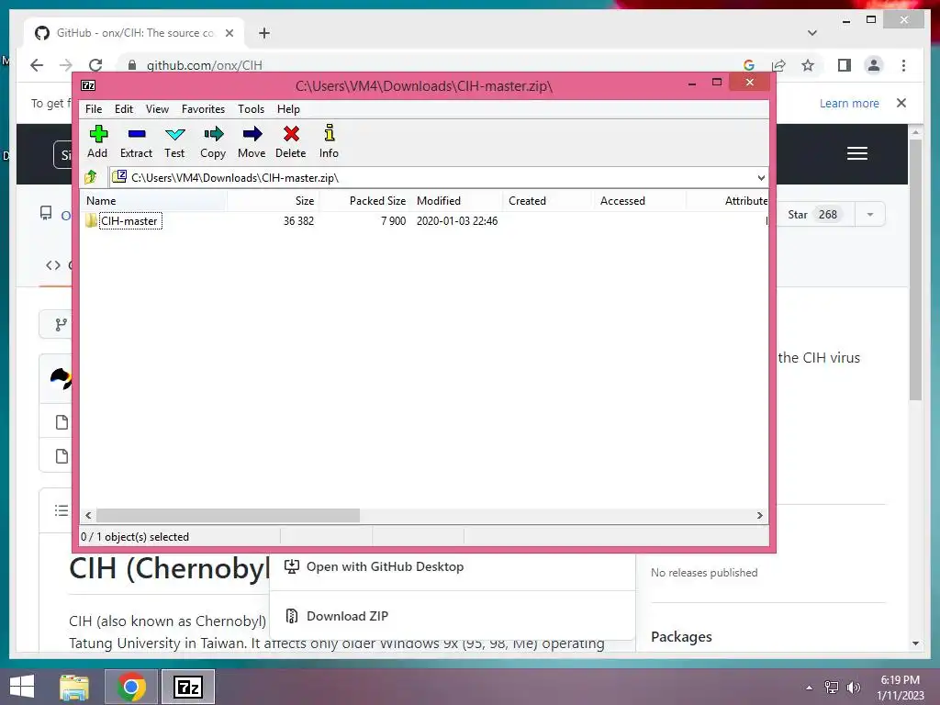
Task: Click the Google icon in address bar
Action: 749,65
